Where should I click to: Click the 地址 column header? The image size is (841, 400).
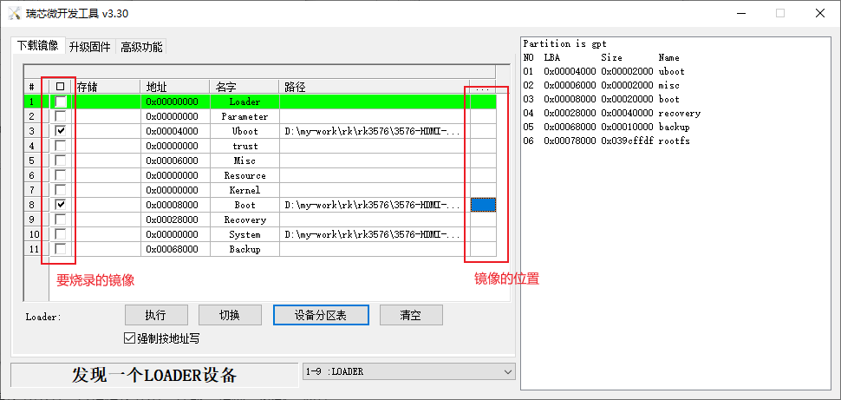pyautogui.click(x=175, y=87)
